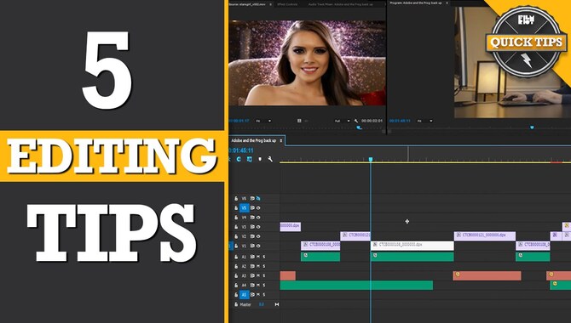
Task: Open the Program monitor Fit zoom dropdown
Action: point(424,121)
